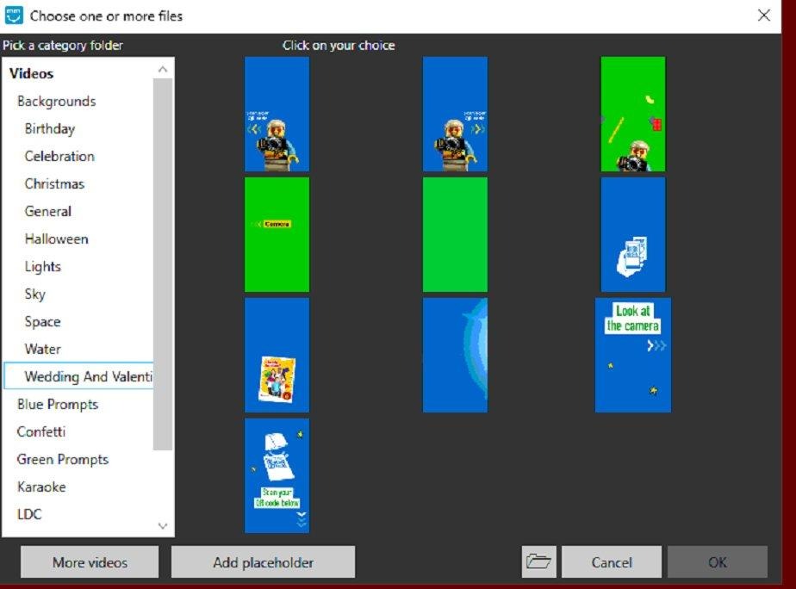The width and height of the screenshot is (796, 589).
Task: Select the Scan your QR code video
Action: [277, 476]
